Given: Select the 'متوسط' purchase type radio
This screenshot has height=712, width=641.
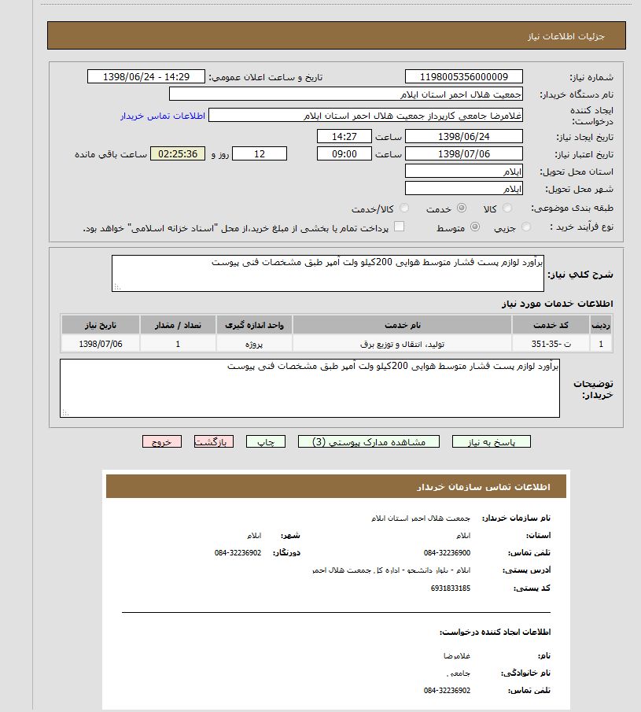Looking at the screenshot, I should pos(474,227).
